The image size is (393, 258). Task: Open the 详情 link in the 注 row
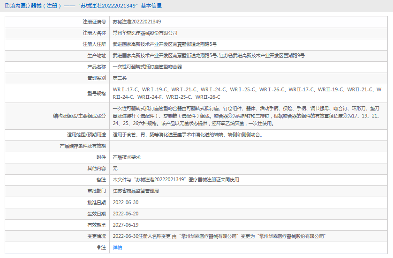click(117, 248)
